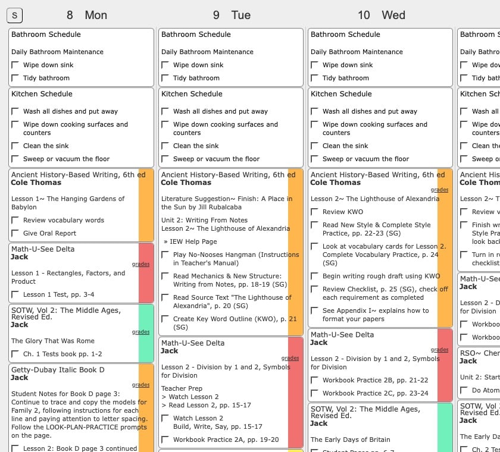Viewport: 500px width, 452px height.
Task: Open Monday's Bathroom Schedule card title
Action: click(x=46, y=34)
